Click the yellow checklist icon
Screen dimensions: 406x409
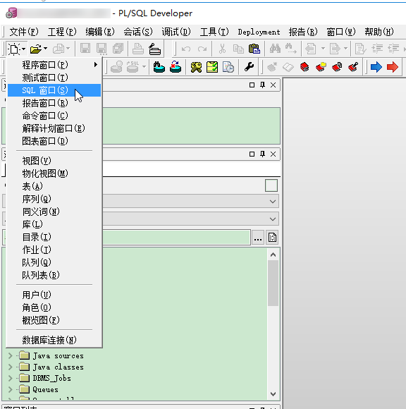point(212,67)
